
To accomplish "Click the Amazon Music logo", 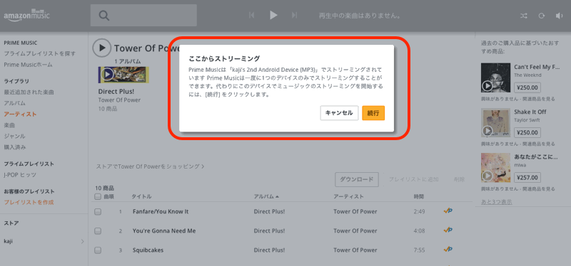I will click(26, 16).
